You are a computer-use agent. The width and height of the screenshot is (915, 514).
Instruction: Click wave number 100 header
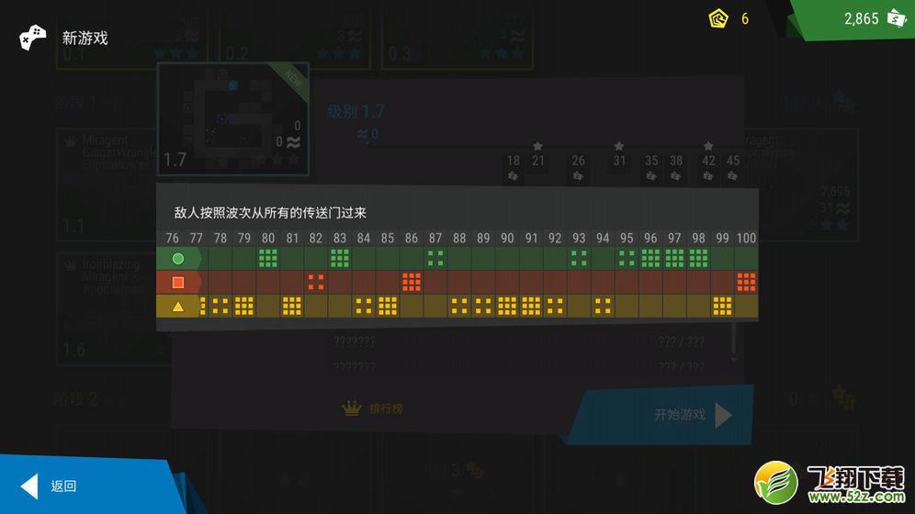[x=746, y=238]
